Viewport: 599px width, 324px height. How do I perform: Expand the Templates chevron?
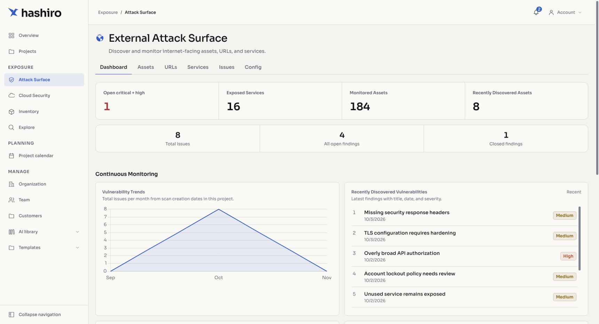(78, 248)
